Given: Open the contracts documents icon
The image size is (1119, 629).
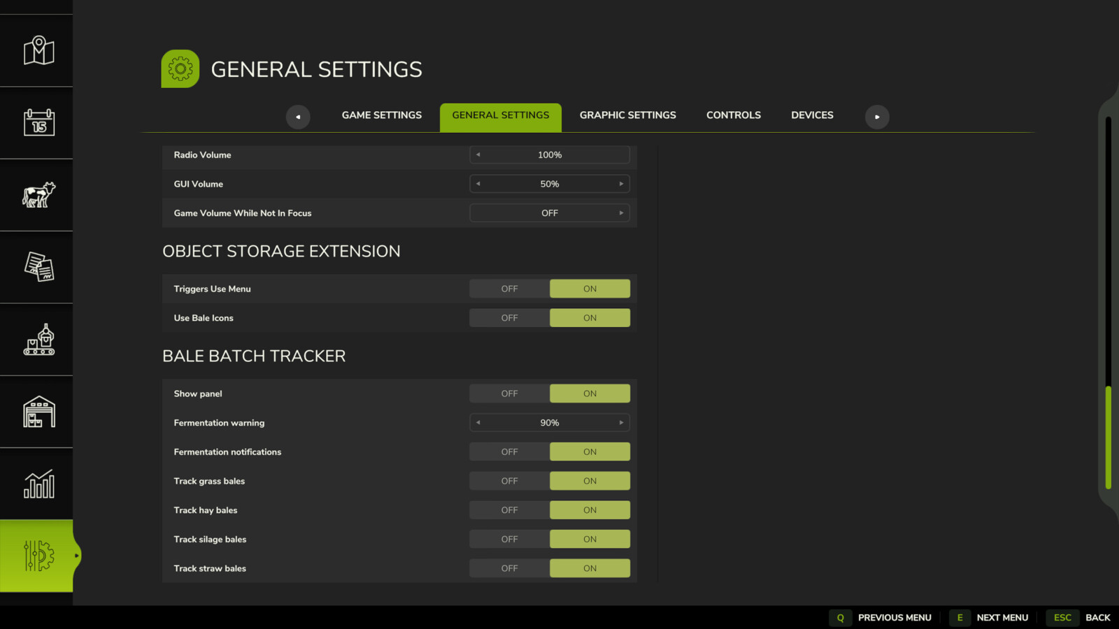Looking at the screenshot, I should pyautogui.click(x=39, y=267).
